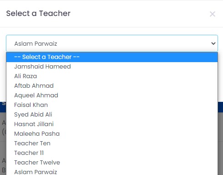Click the Aslam Parwaiz combo box field
Image resolution: width=223 pixels, height=175 pixels.
tap(112, 43)
